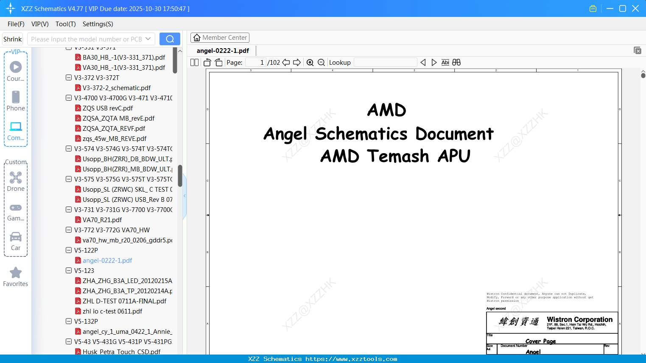This screenshot has width=646, height=363.
Task: Zoom out of the schematic
Action: point(321,62)
